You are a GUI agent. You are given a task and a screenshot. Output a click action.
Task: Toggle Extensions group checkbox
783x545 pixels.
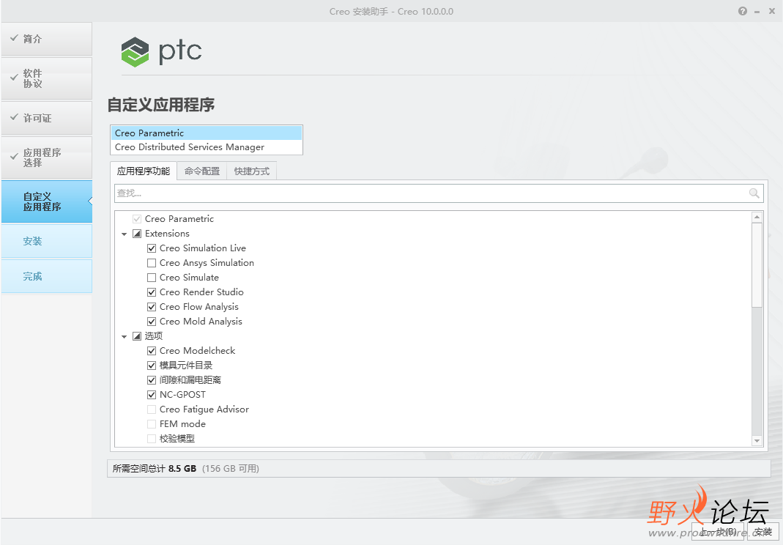(137, 234)
